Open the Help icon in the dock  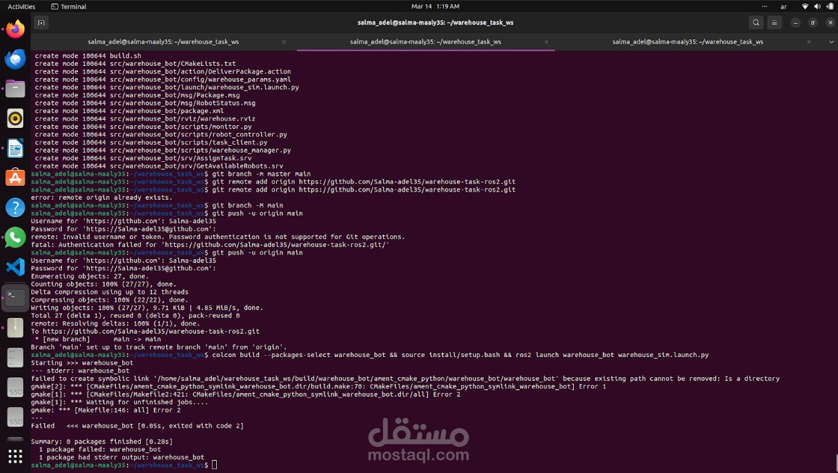pos(15,207)
